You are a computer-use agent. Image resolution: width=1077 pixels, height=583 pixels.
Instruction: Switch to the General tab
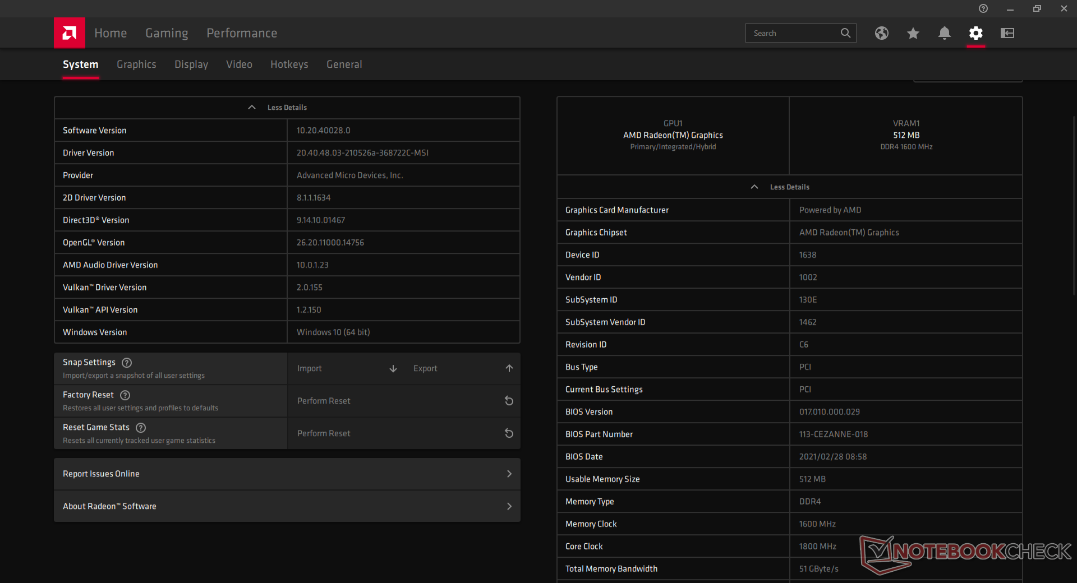point(344,64)
